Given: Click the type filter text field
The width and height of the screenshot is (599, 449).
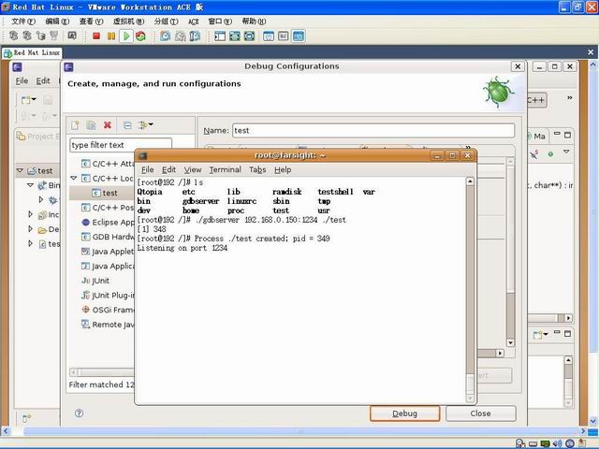Looking at the screenshot, I should tap(121, 145).
